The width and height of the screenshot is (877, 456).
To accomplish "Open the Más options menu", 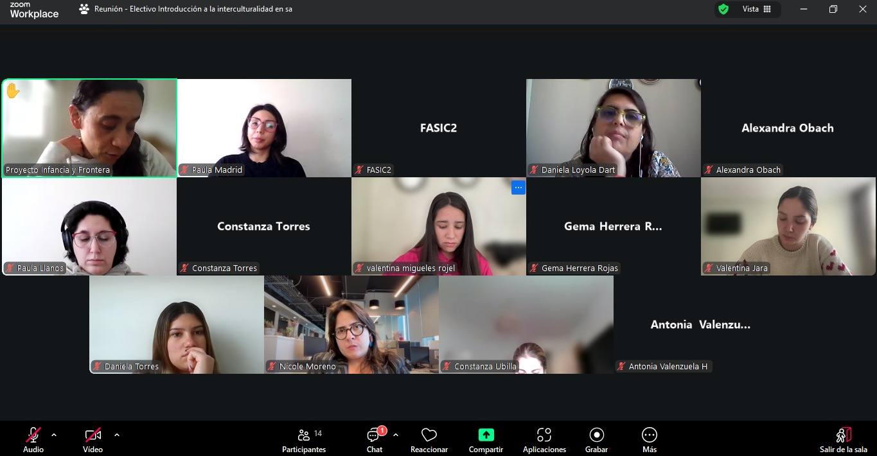I will coord(650,439).
